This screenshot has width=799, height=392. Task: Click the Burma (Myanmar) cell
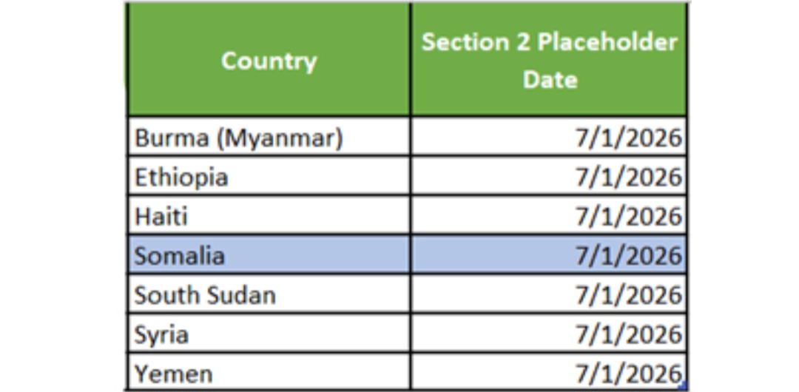pyautogui.click(x=269, y=137)
